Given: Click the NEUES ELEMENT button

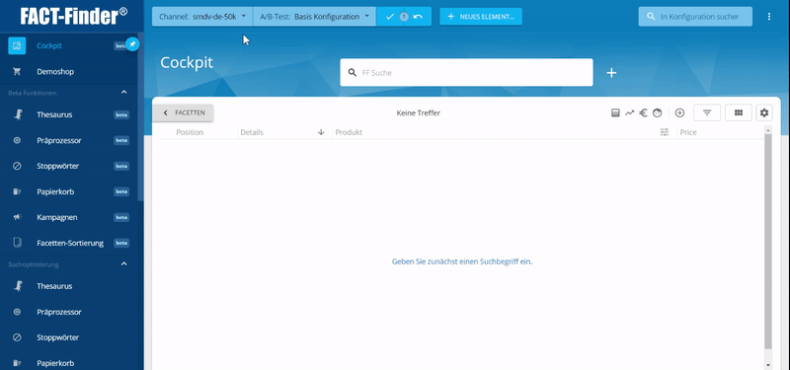Looking at the screenshot, I should click(481, 17).
